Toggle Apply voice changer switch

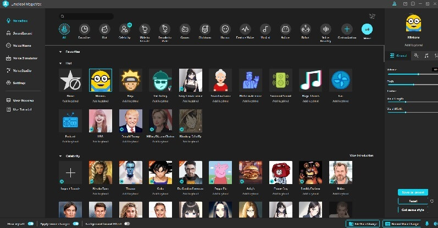click(x=76, y=224)
